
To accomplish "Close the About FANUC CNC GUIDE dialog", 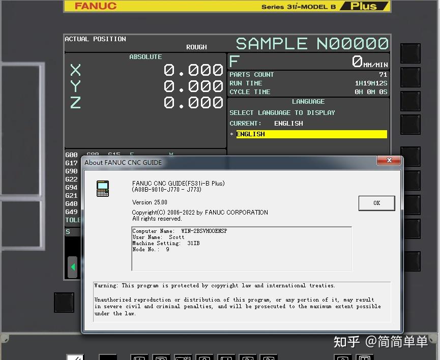I will coord(389,160).
